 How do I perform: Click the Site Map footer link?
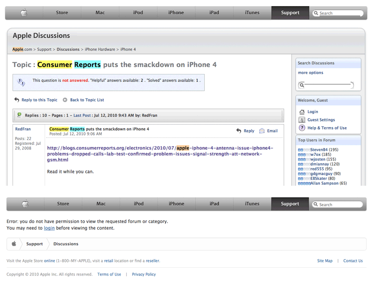[x=325, y=261]
